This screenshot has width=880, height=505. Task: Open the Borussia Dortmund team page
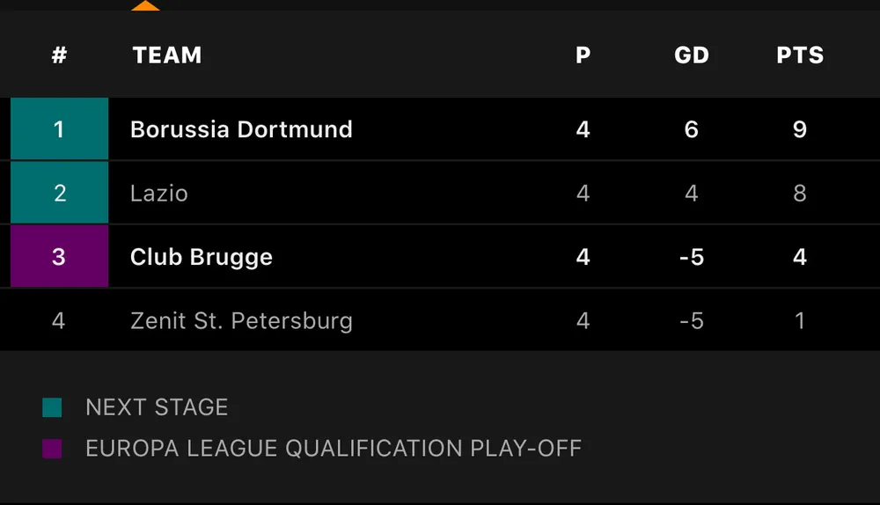point(241,129)
